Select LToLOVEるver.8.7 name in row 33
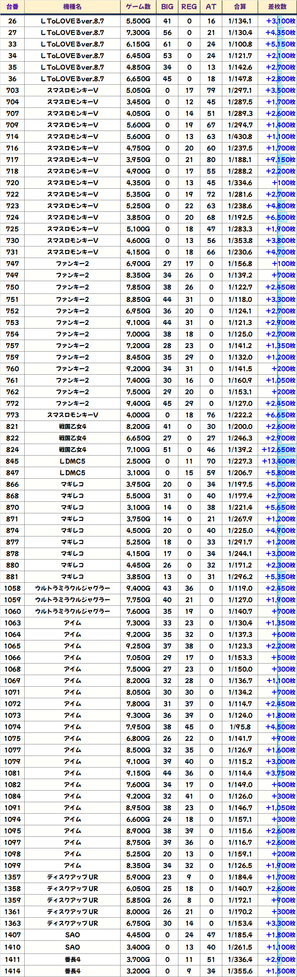 point(72,44)
